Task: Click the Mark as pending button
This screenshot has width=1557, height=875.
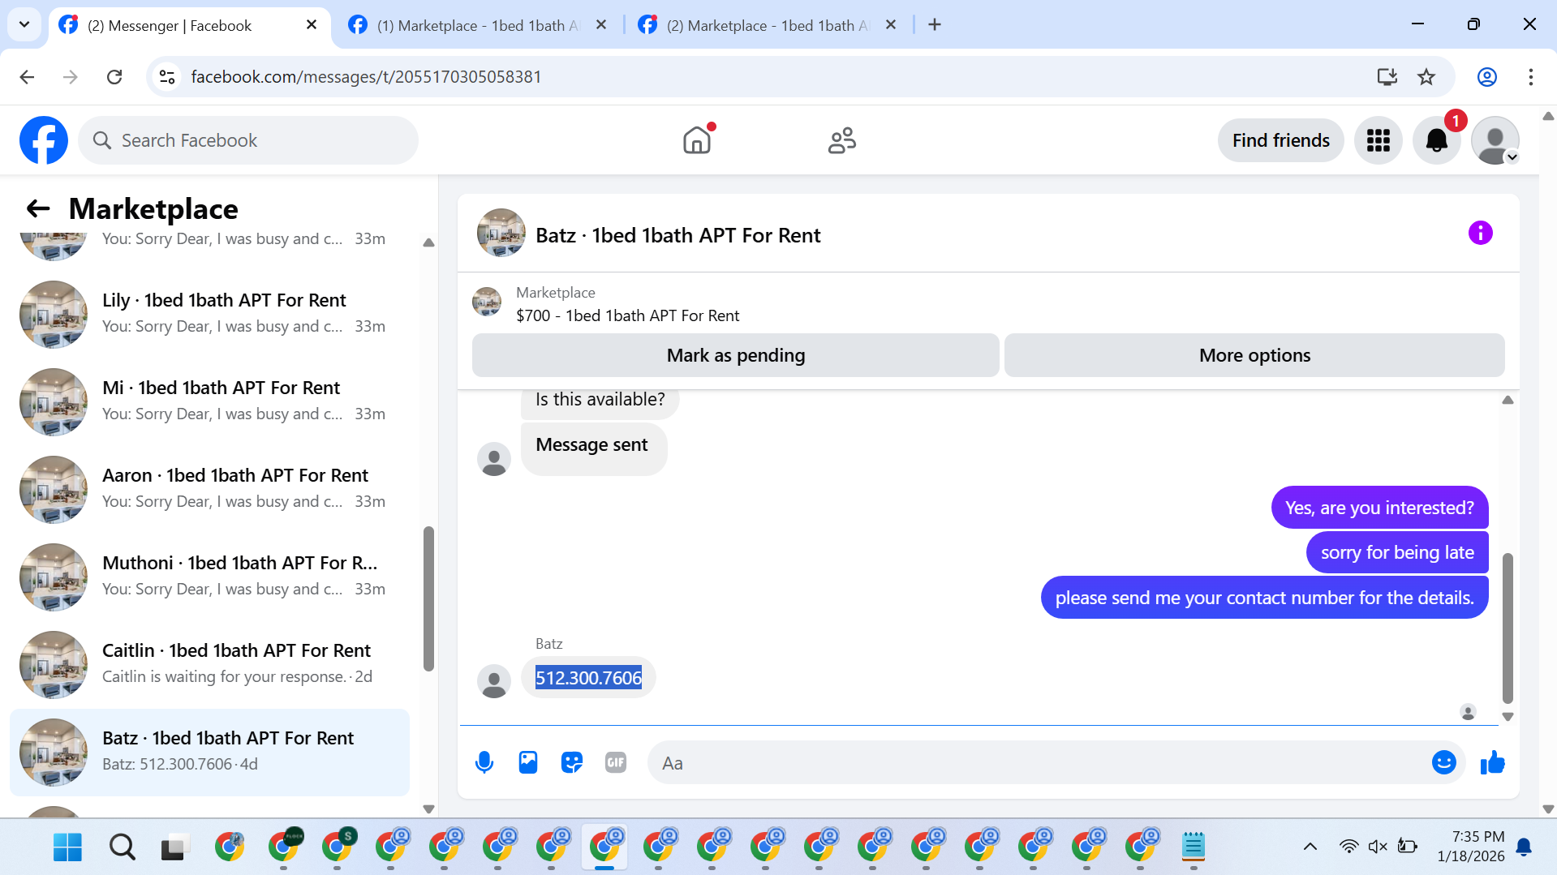Action: 735,355
